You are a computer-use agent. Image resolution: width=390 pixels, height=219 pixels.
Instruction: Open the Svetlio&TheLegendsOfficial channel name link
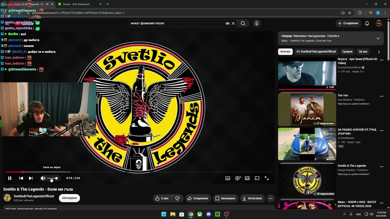coord(34,196)
